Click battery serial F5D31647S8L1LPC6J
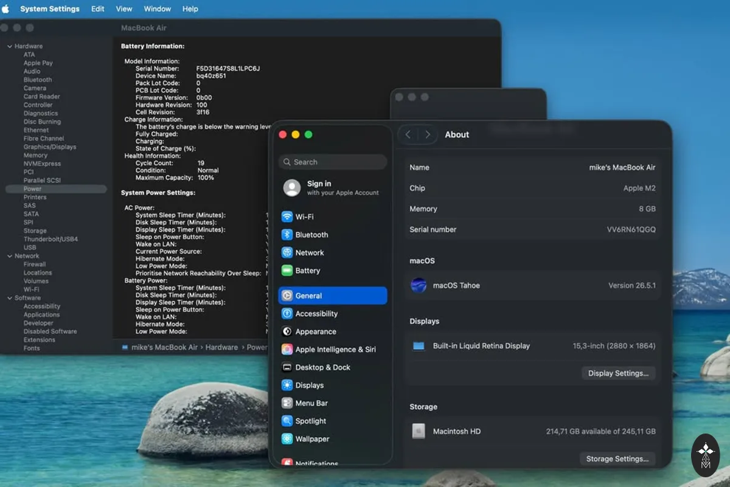The width and height of the screenshot is (730, 487). pyautogui.click(x=228, y=69)
